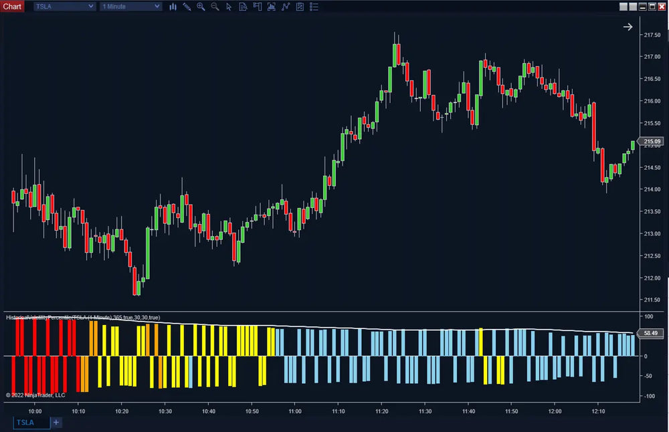Select the cursor pointer tool
Image resolution: width=669 pixels, height=432 pixels.
pyautogui.click(x=229, y=7)
